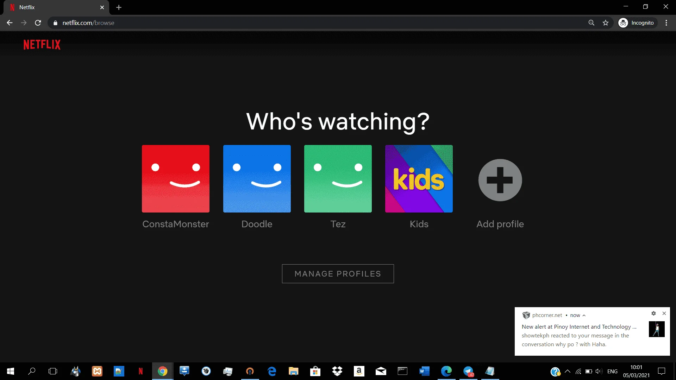Viewport: 676px width, 380px height.
Task: Open a new browser tab
Action: 119,7
